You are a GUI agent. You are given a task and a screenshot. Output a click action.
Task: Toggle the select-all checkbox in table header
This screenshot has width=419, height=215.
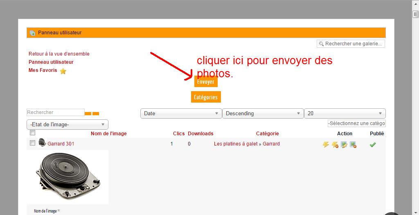(x=33, y=133)
